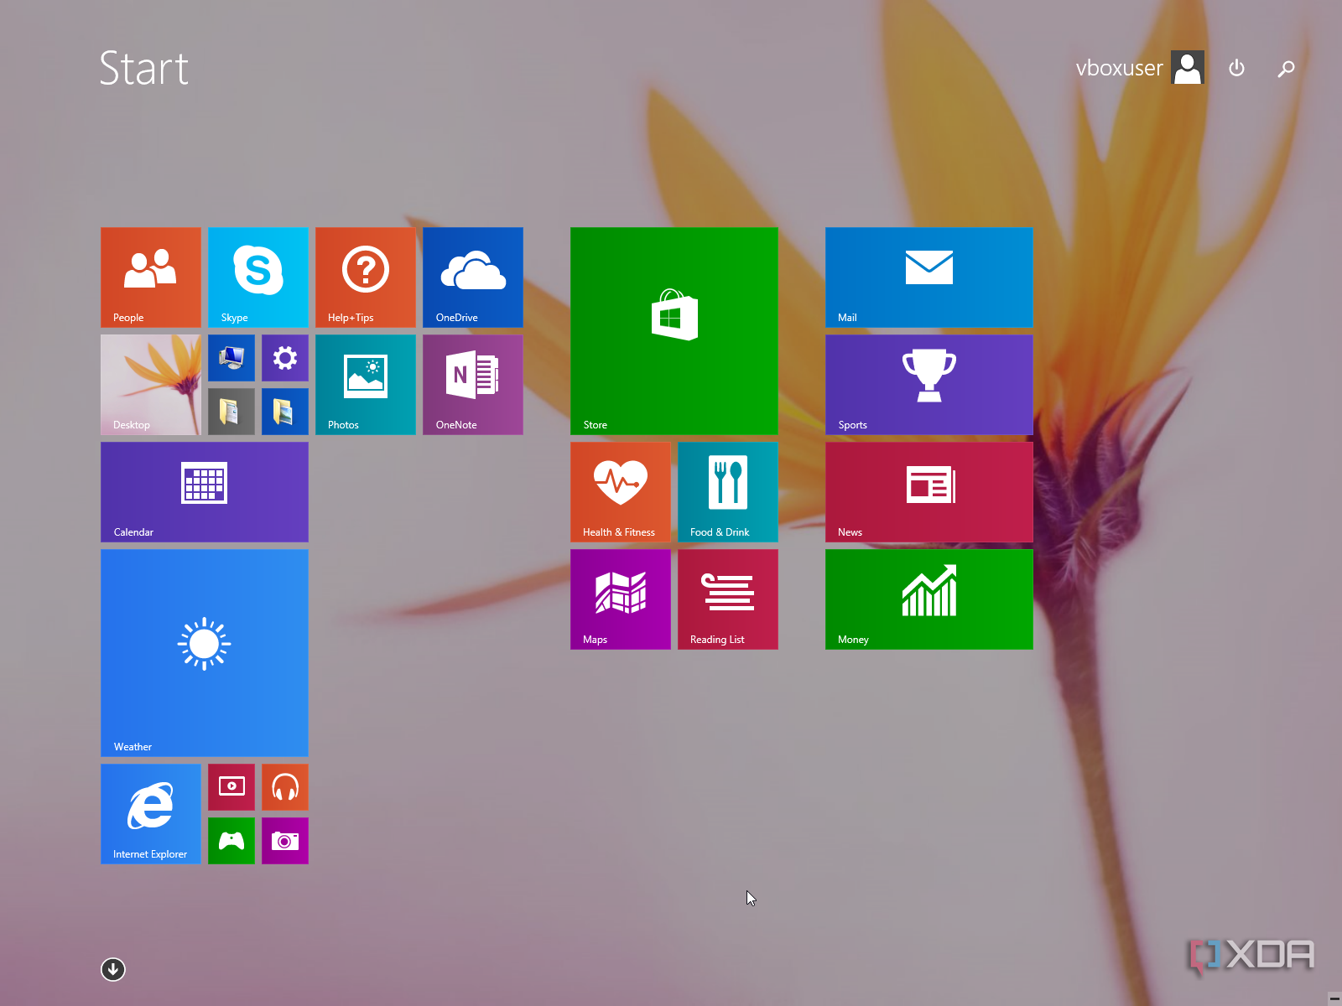The width and height of the screenshot is (1342, 1006).
Task: Open the Mail tile
Action: (x=928, y=277)
